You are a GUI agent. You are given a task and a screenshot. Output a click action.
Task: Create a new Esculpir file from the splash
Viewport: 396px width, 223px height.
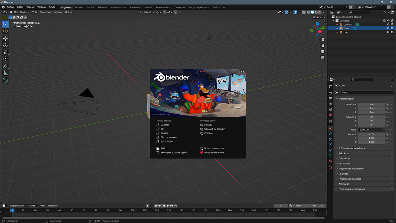[162, 133]
